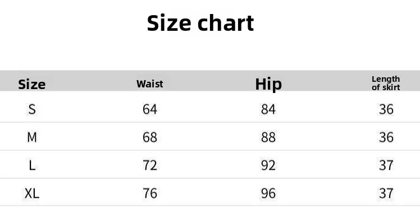Select waist value 72

[150, 165]
